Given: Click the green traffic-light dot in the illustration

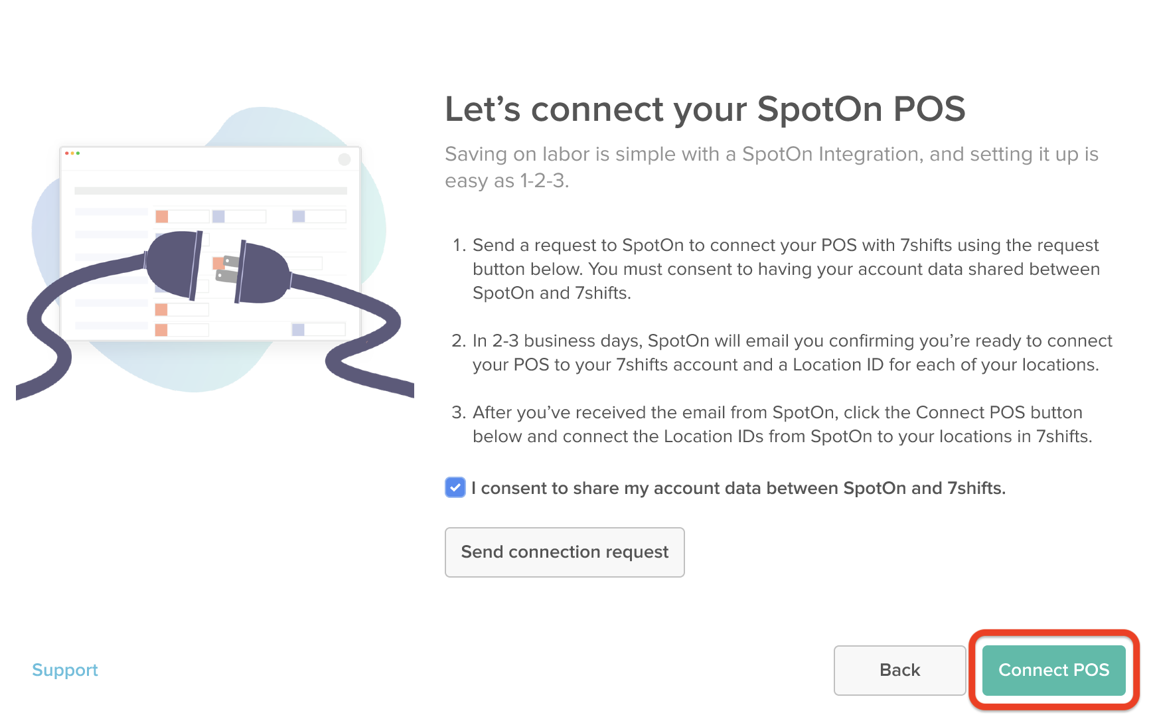Looking at the screenshot, I should pos(78,153).
